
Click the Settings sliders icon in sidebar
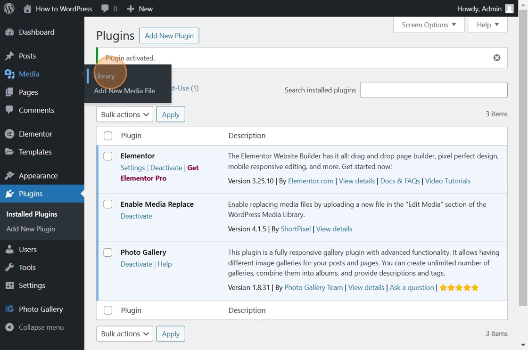10,285
